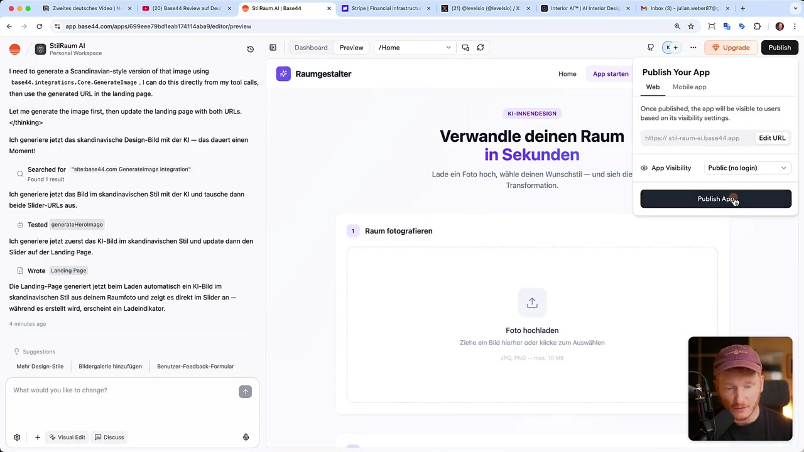This screenshot has width=804, height=452.
Task: Click the Base44 orange logo
Action: tap(15, 49)
